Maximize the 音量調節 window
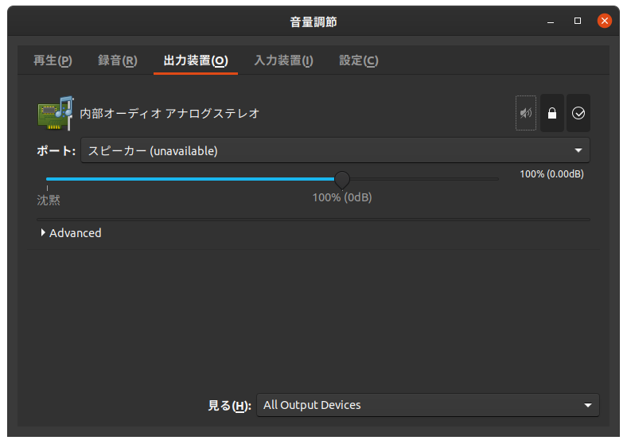This screenshot has height=444, width=627. 578,21
